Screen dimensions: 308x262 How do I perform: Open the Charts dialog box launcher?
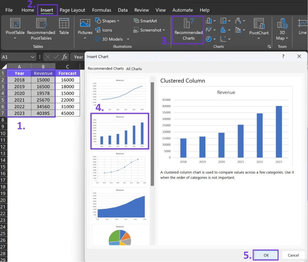[x=269, y=46]
